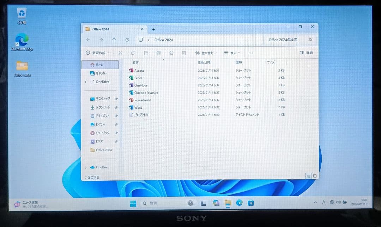The height and width of the screenshot is (227, 381).
Task: Click the Rename icon in the toolbar
Action: [159, 53]
